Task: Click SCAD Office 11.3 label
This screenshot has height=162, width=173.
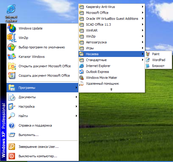Action: point(98,24)
